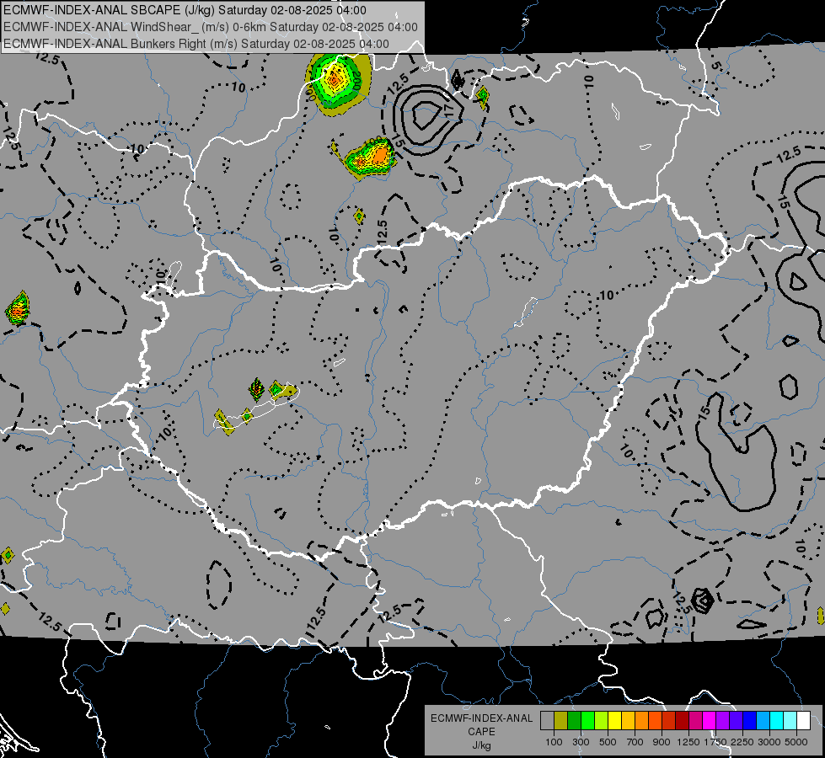Click the 1250 legend tick label

click(688, 742)
